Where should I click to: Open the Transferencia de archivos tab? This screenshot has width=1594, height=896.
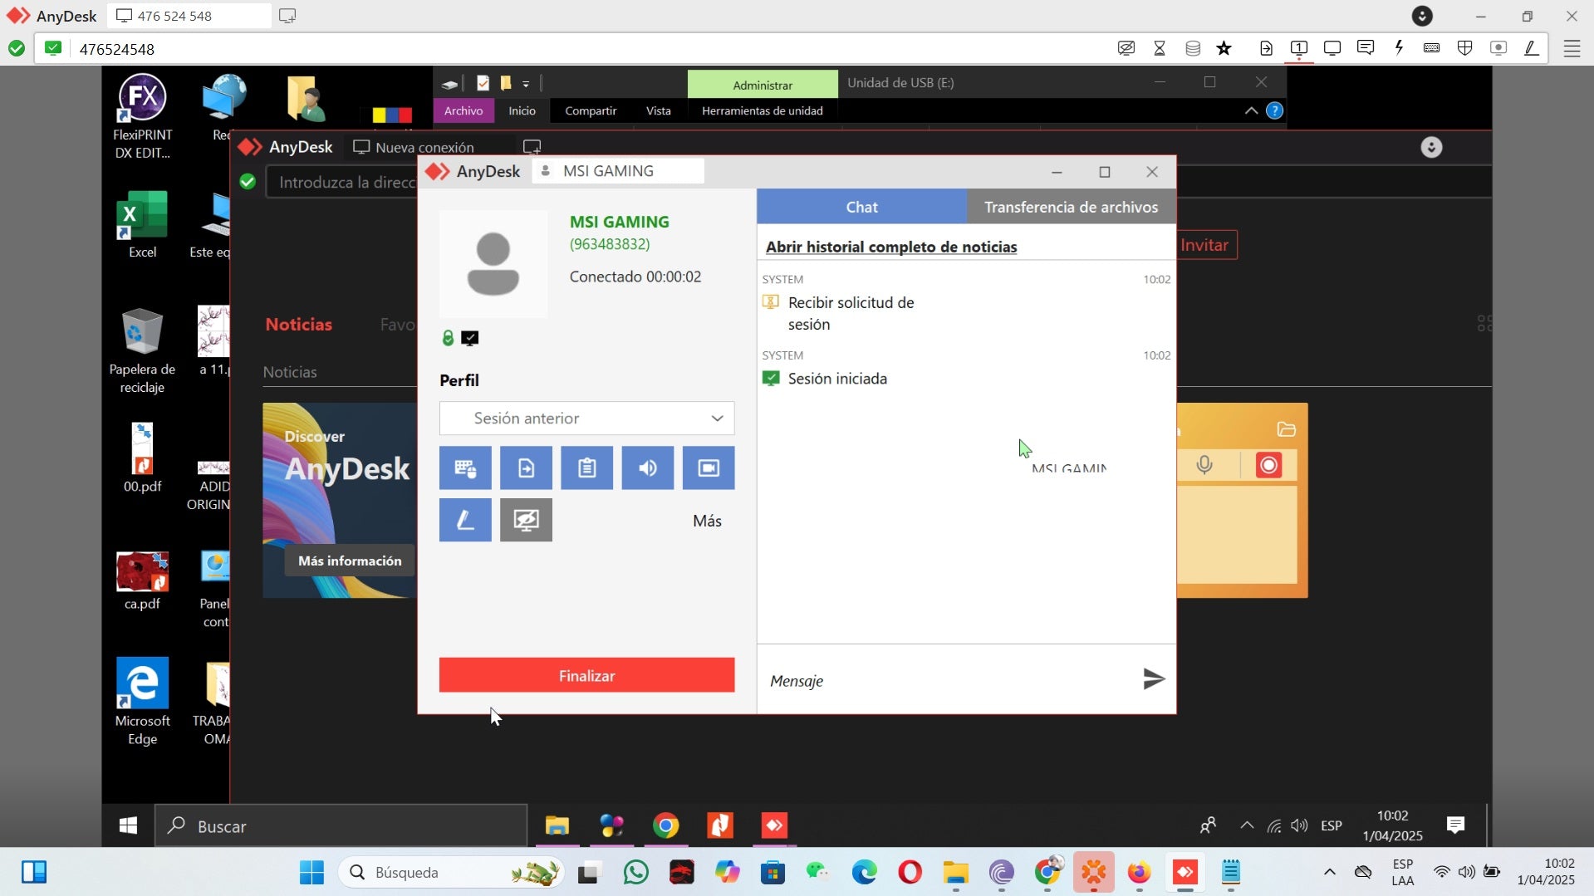[1071, 207]
